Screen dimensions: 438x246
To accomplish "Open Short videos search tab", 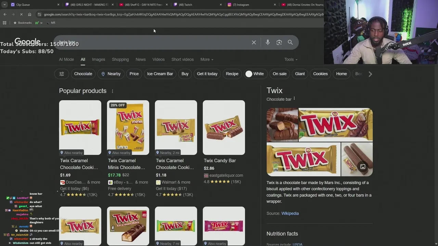I will [182, 59].
